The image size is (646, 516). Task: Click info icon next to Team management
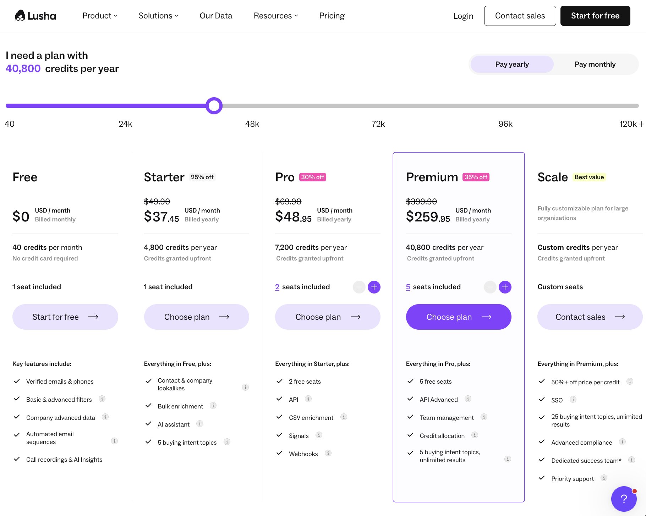click(484, 417)
